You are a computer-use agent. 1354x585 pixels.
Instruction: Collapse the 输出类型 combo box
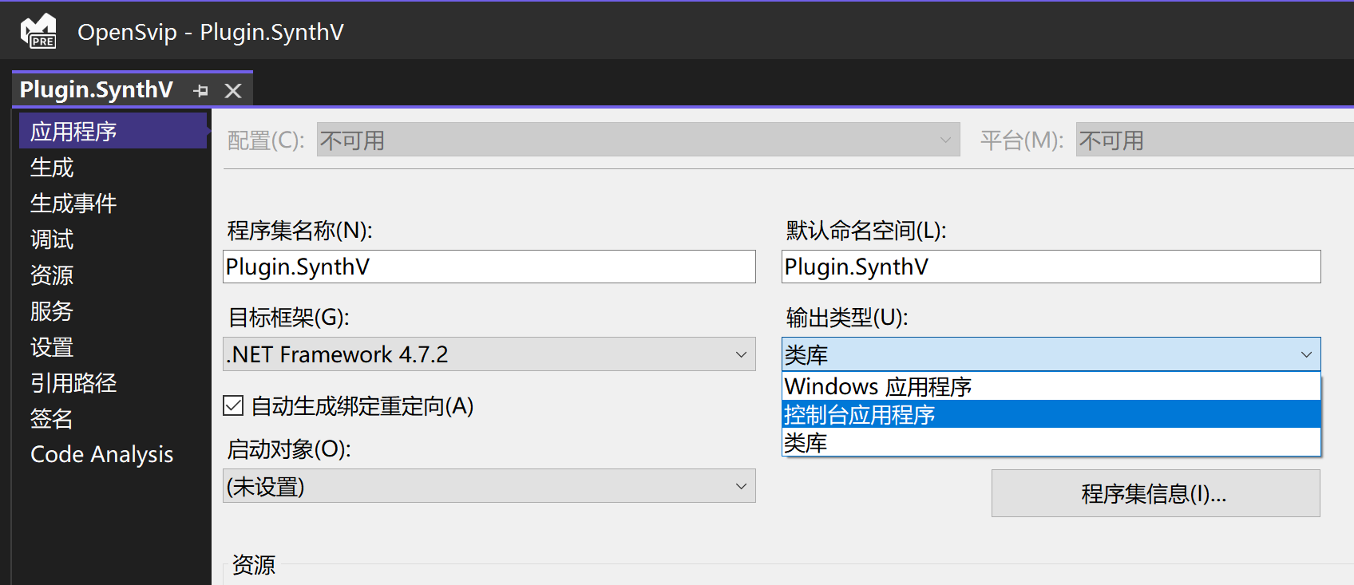coord(1051,354)
